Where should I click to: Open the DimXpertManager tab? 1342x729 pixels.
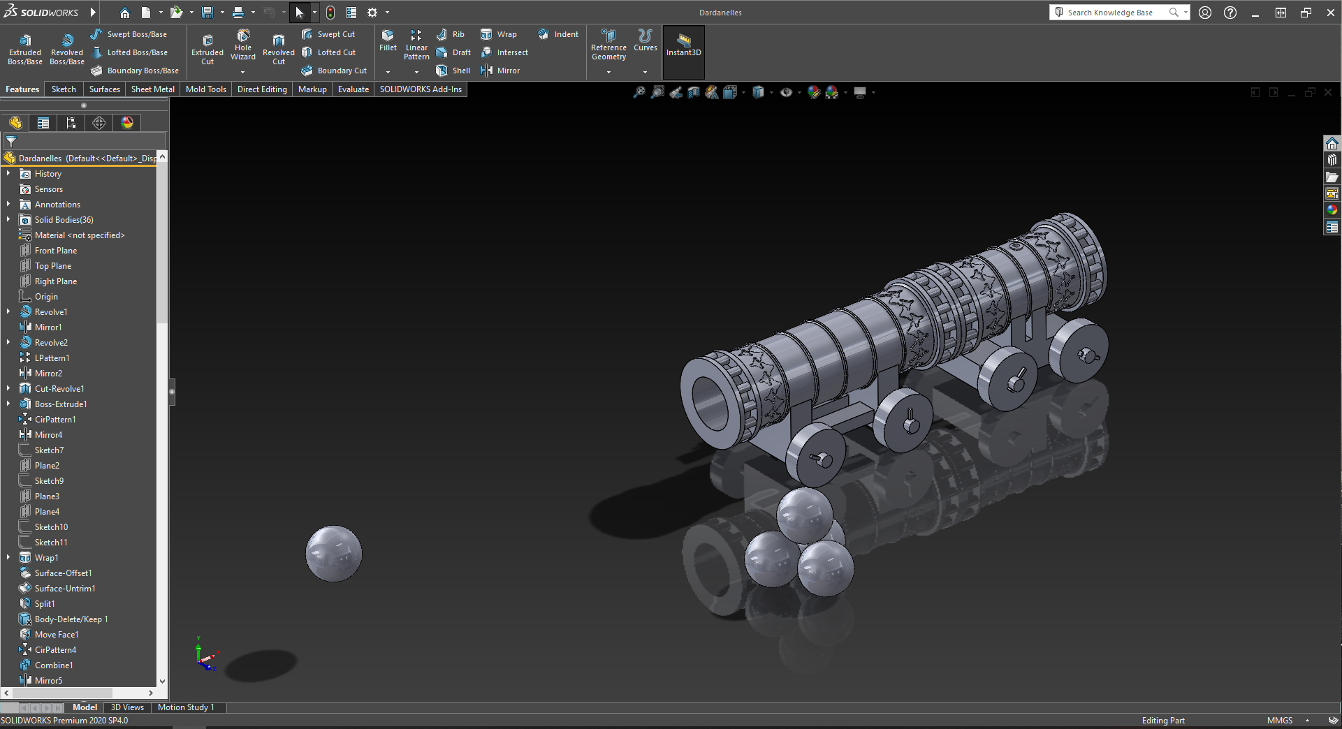pyautogui.click(x=99, y=123)
